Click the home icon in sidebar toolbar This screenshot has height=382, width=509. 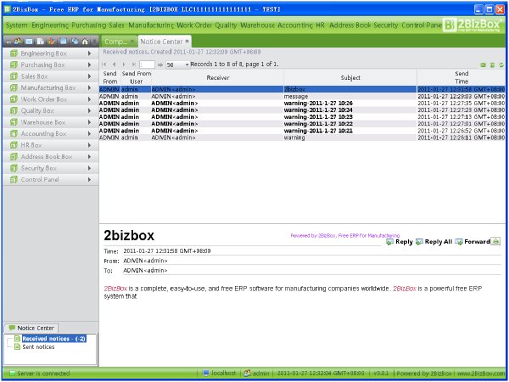(x=85, y=42)
